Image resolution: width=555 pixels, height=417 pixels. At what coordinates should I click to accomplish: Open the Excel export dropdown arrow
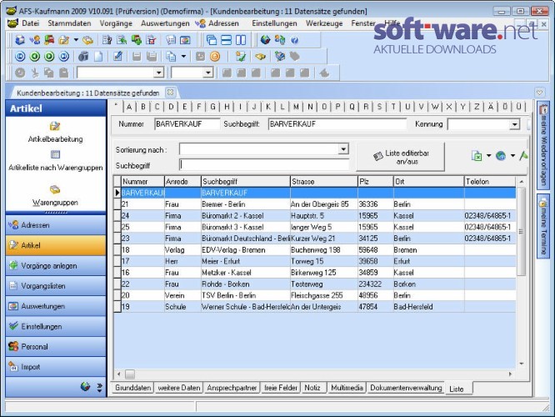pyautogui.click(x=489, y=155)
